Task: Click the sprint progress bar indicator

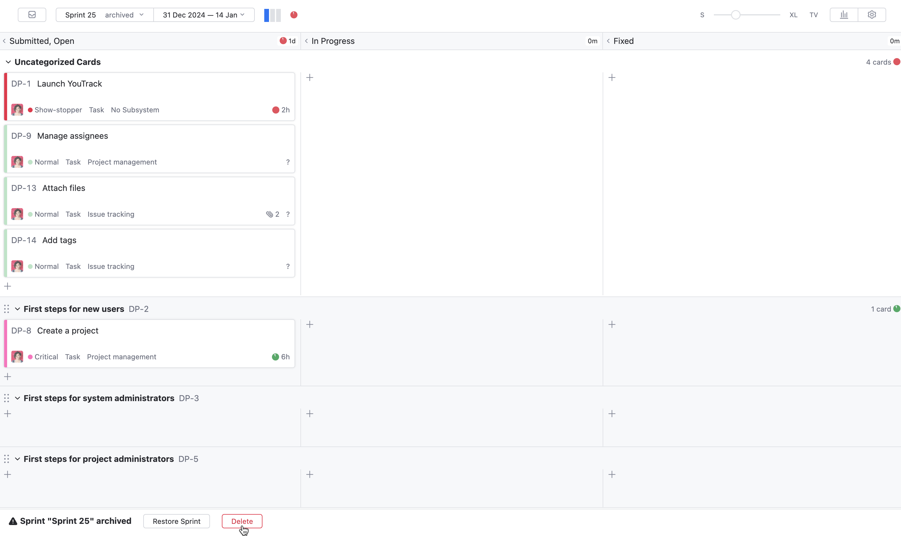Action: [x=272, y=15]
